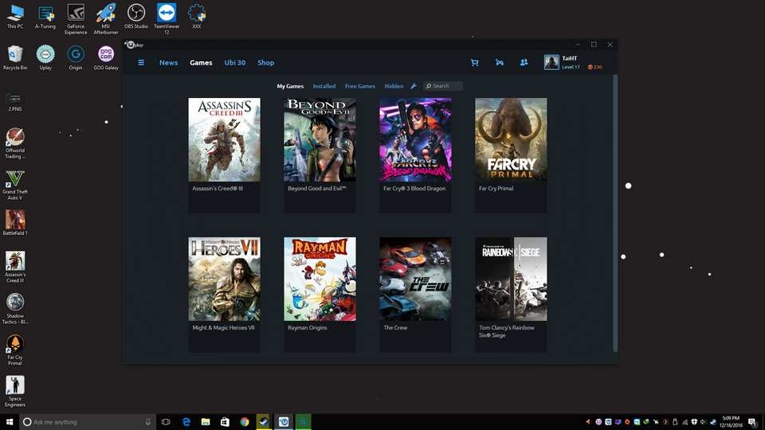Screen dimensions: 765x430
Task: Open Rayman Origins cover
Action: pyautogui.click(x=320, y=279)
